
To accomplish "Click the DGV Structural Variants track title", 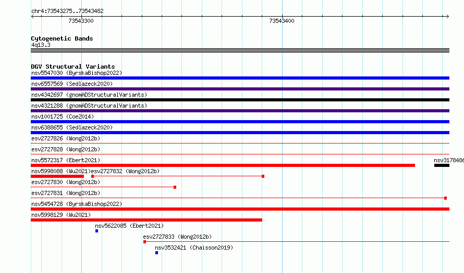I will coord(73,67).
